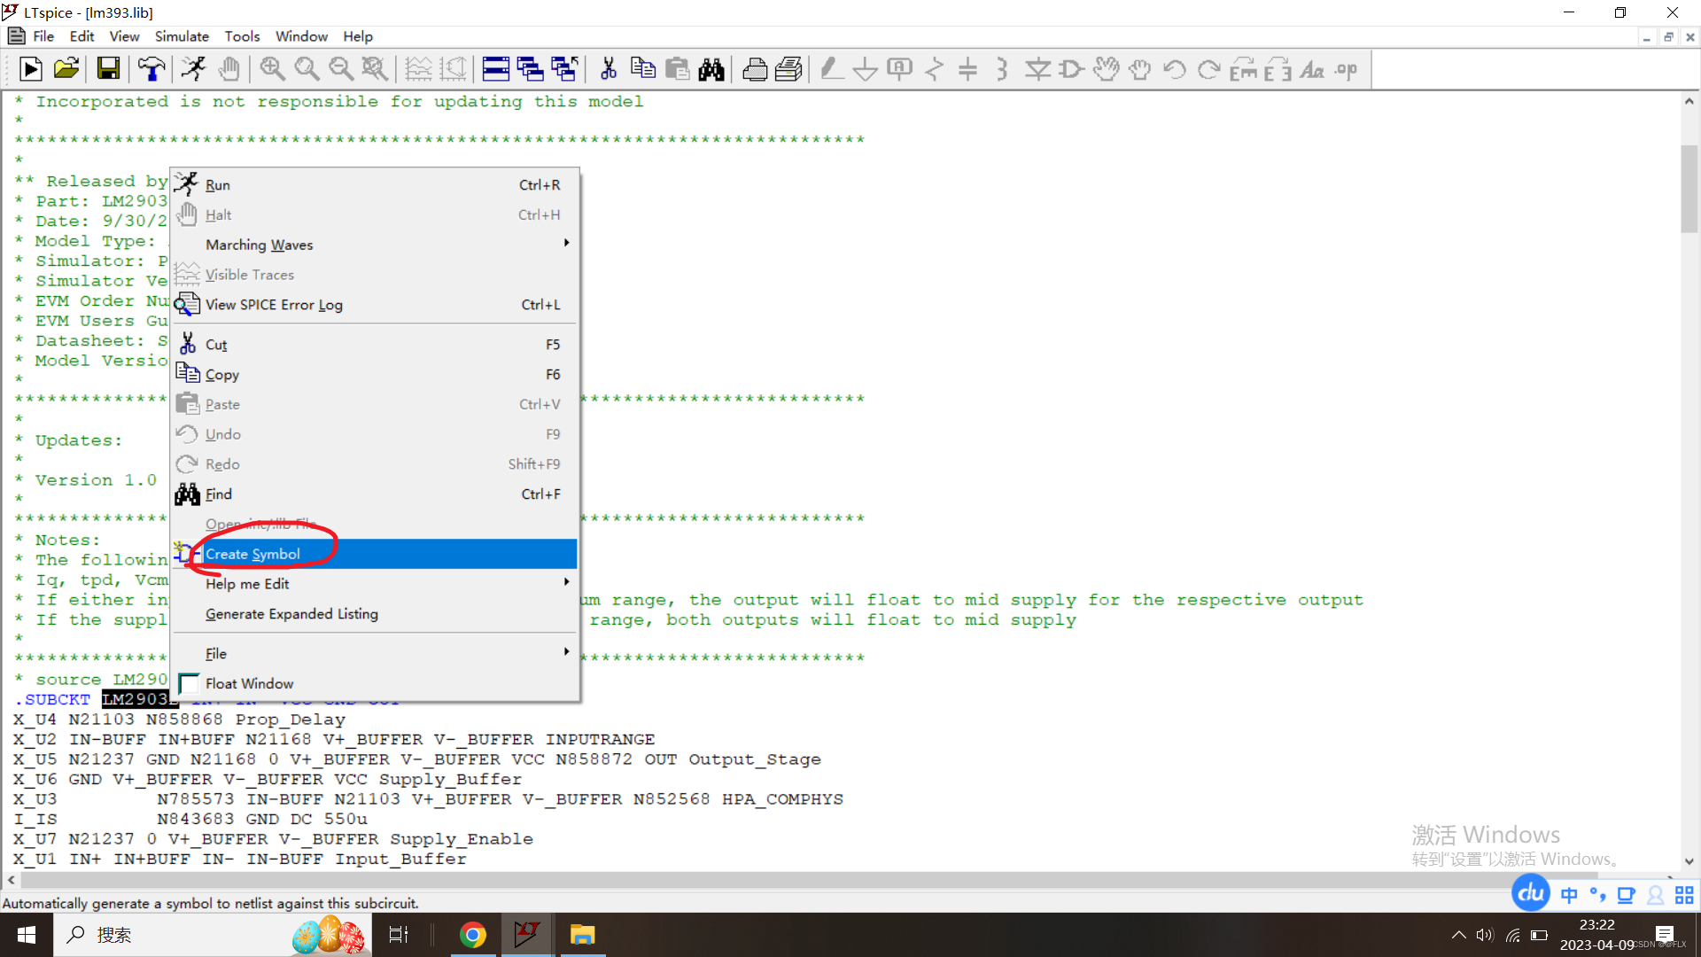Click Visible Traces menu item
1701x957 pixels.
(x=250, y=274)
